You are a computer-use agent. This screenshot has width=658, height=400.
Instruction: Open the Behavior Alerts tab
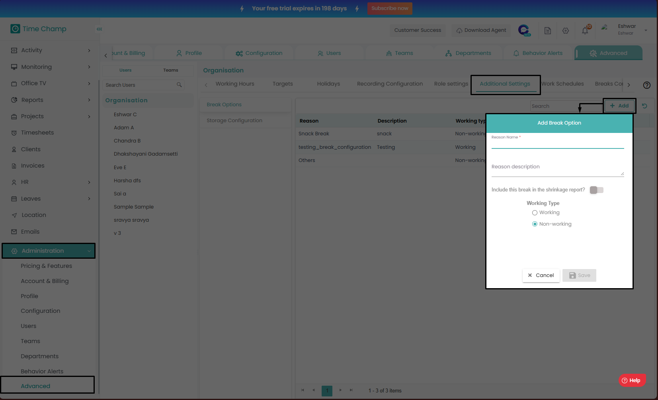click(538, 53)
